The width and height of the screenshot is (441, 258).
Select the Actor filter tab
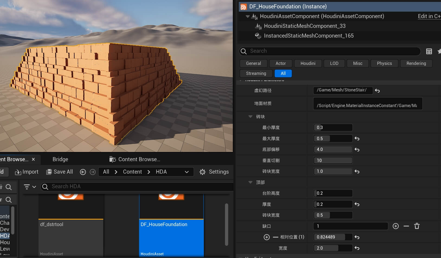coord(281,63)
